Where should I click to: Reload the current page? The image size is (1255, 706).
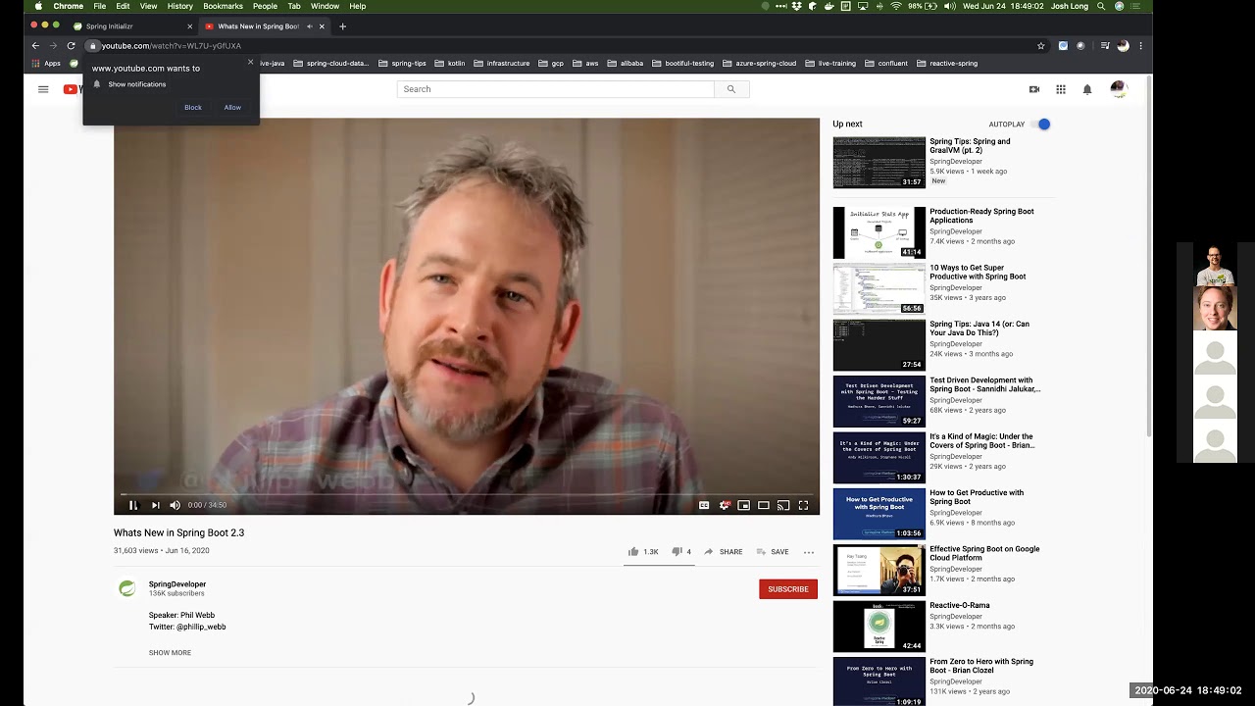[71, 46]
